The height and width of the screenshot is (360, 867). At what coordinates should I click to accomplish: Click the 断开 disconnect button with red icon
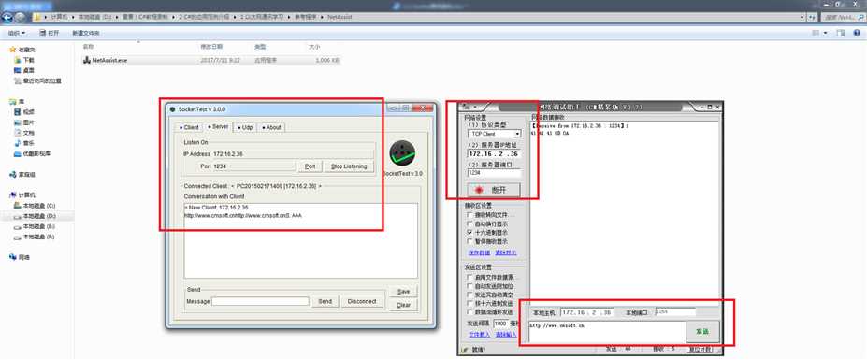pos(494,190)
